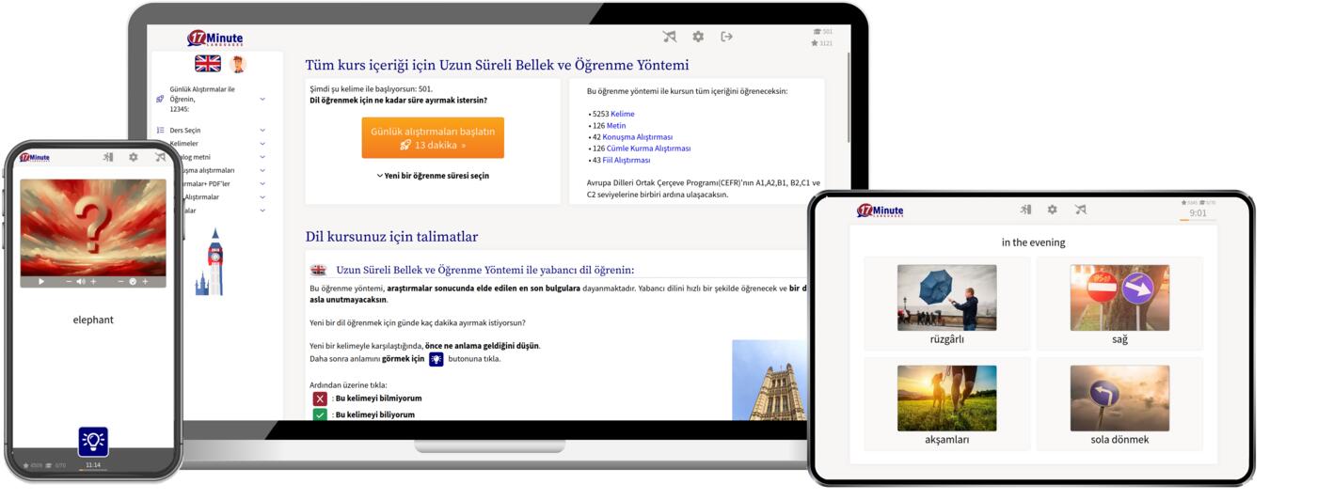Expand the Günlük Alıştırmalar ile Öğrenin section
1317x500 pixels.
(262, 99)
